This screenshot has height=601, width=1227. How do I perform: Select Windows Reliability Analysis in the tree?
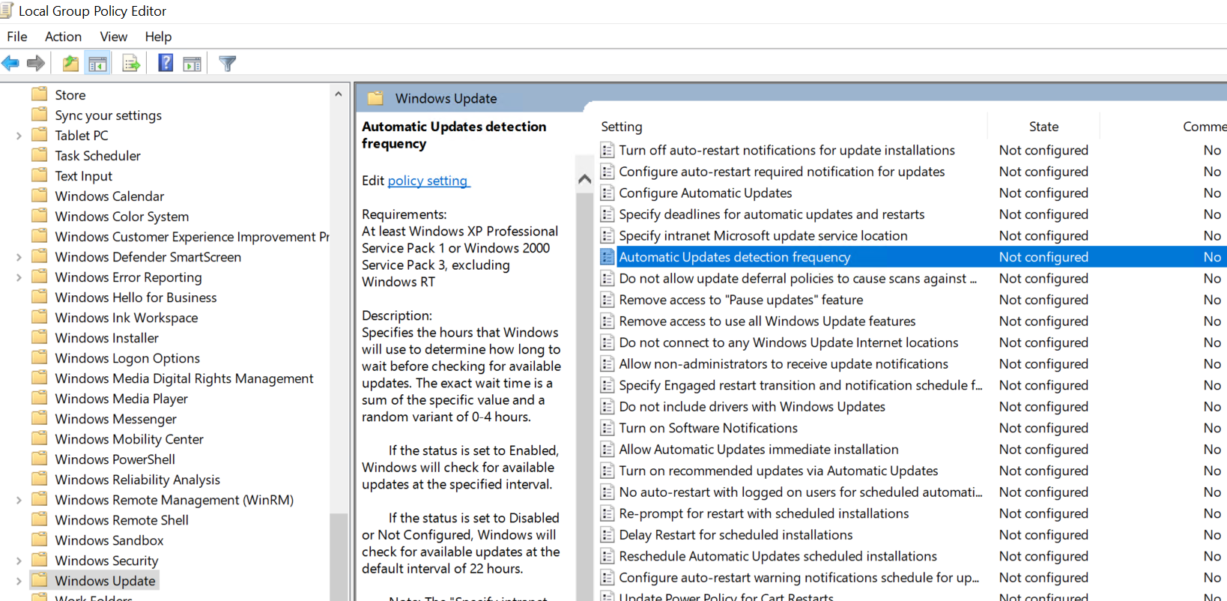point(137,480)
